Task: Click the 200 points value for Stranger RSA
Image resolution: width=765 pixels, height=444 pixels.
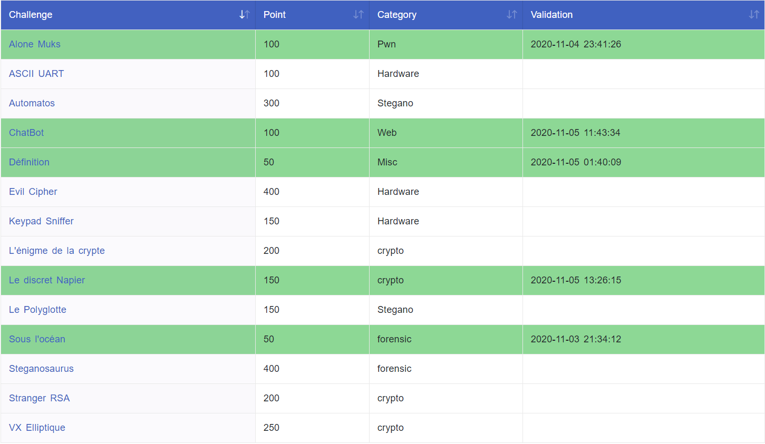Action: point(272,398)
